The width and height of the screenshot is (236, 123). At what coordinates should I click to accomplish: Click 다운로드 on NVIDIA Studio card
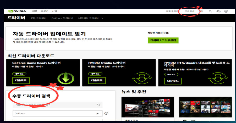click(x=97, y=80)
